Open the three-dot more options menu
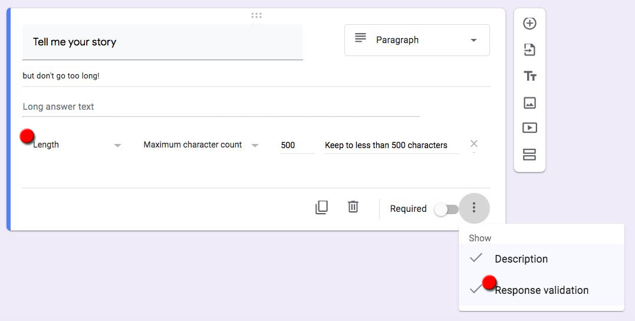The height and width of the screenshot is (321, 635). (474, 208)
